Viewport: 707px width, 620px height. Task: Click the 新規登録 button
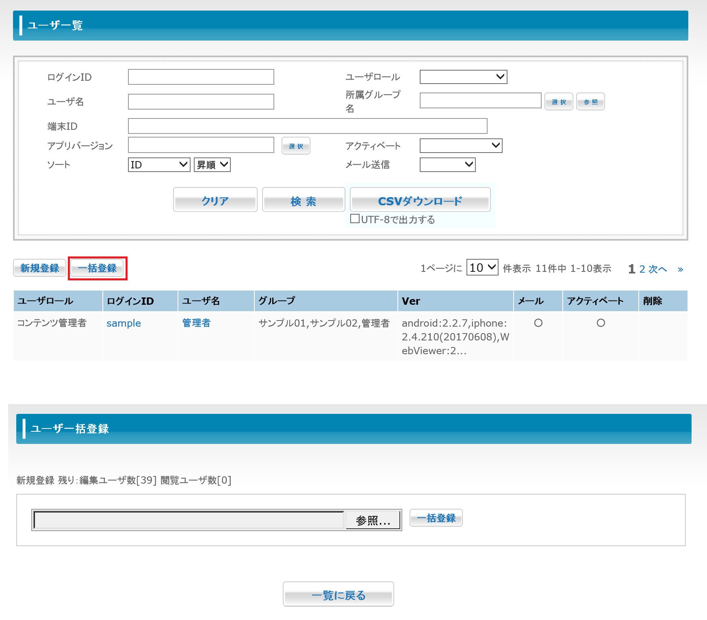coord(40,268)
